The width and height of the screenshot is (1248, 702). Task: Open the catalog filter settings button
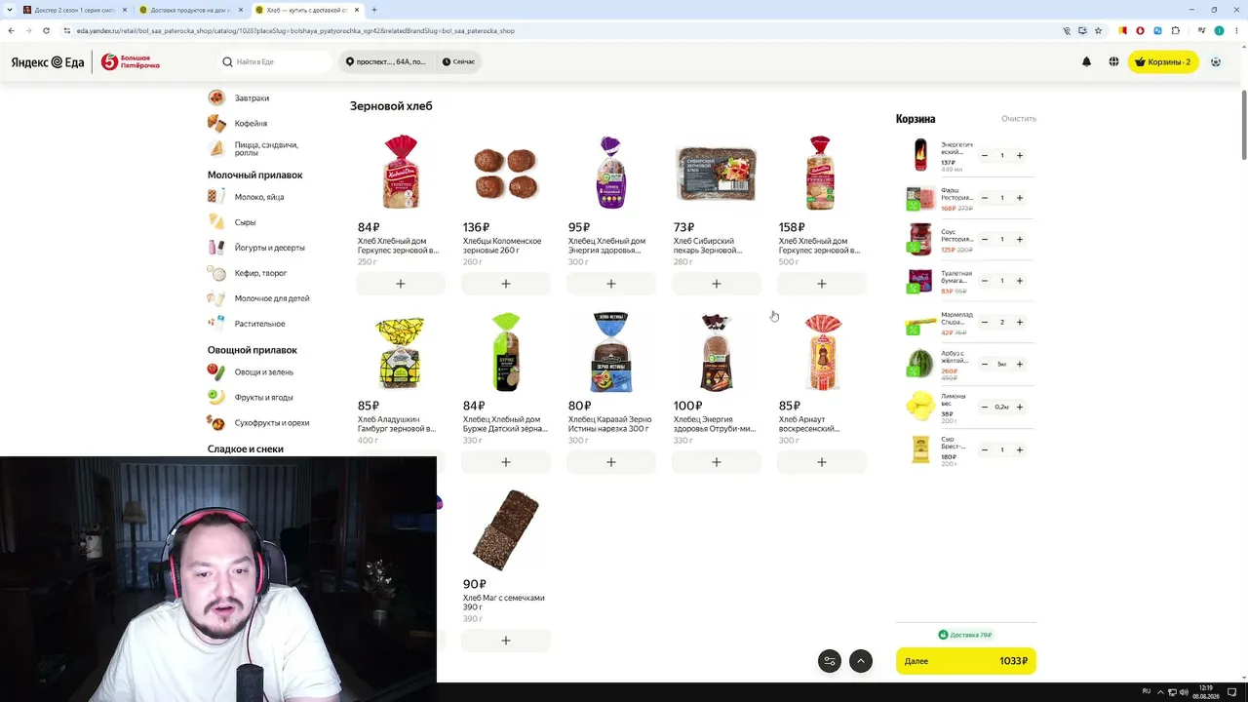[830, 661]
